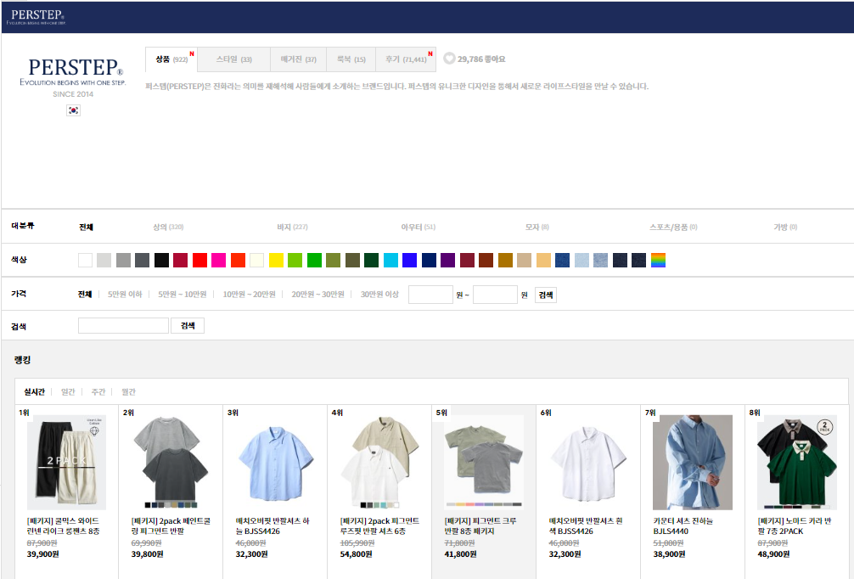
Task: Click 검색 button in the 검색 row
Action: [x=188, y=326]
